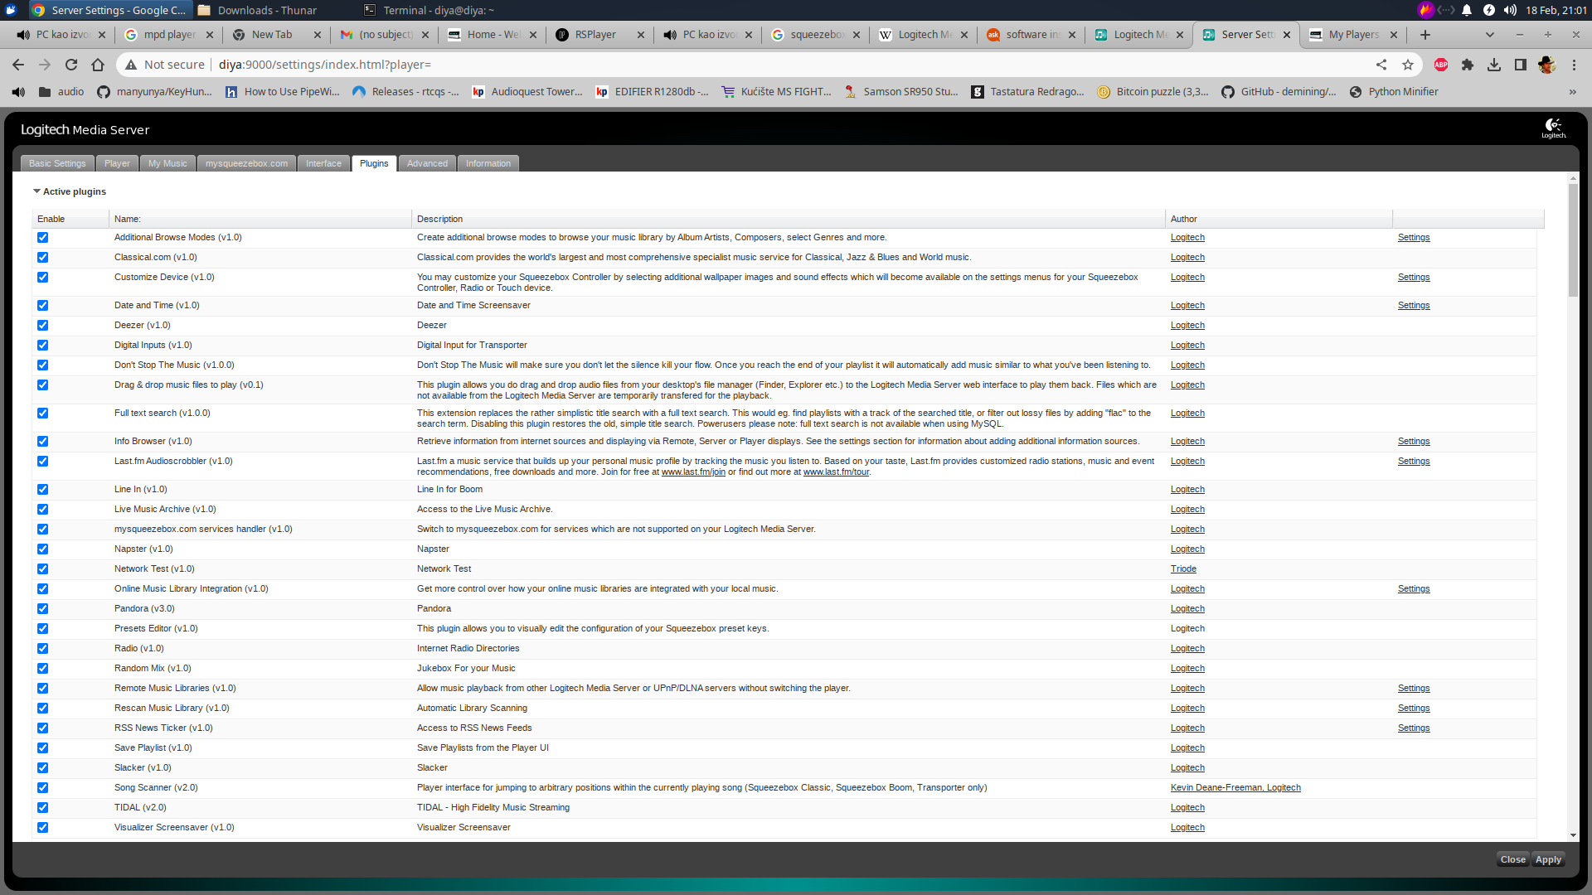Open the Player settings tab
This screenshot has width=1592, height=895.
pos(117,163)
